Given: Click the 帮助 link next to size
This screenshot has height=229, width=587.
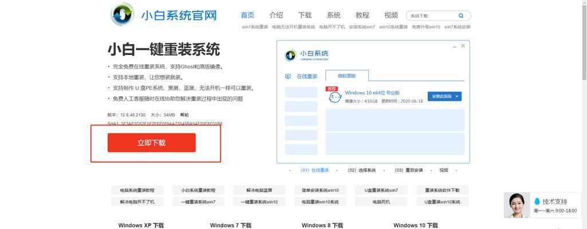Looking at the screenshot, I should pos(184,115).
